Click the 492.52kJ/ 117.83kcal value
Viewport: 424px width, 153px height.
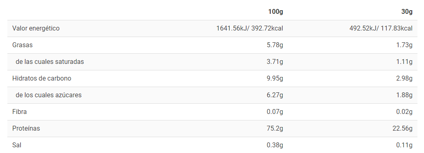click(381, 28)
